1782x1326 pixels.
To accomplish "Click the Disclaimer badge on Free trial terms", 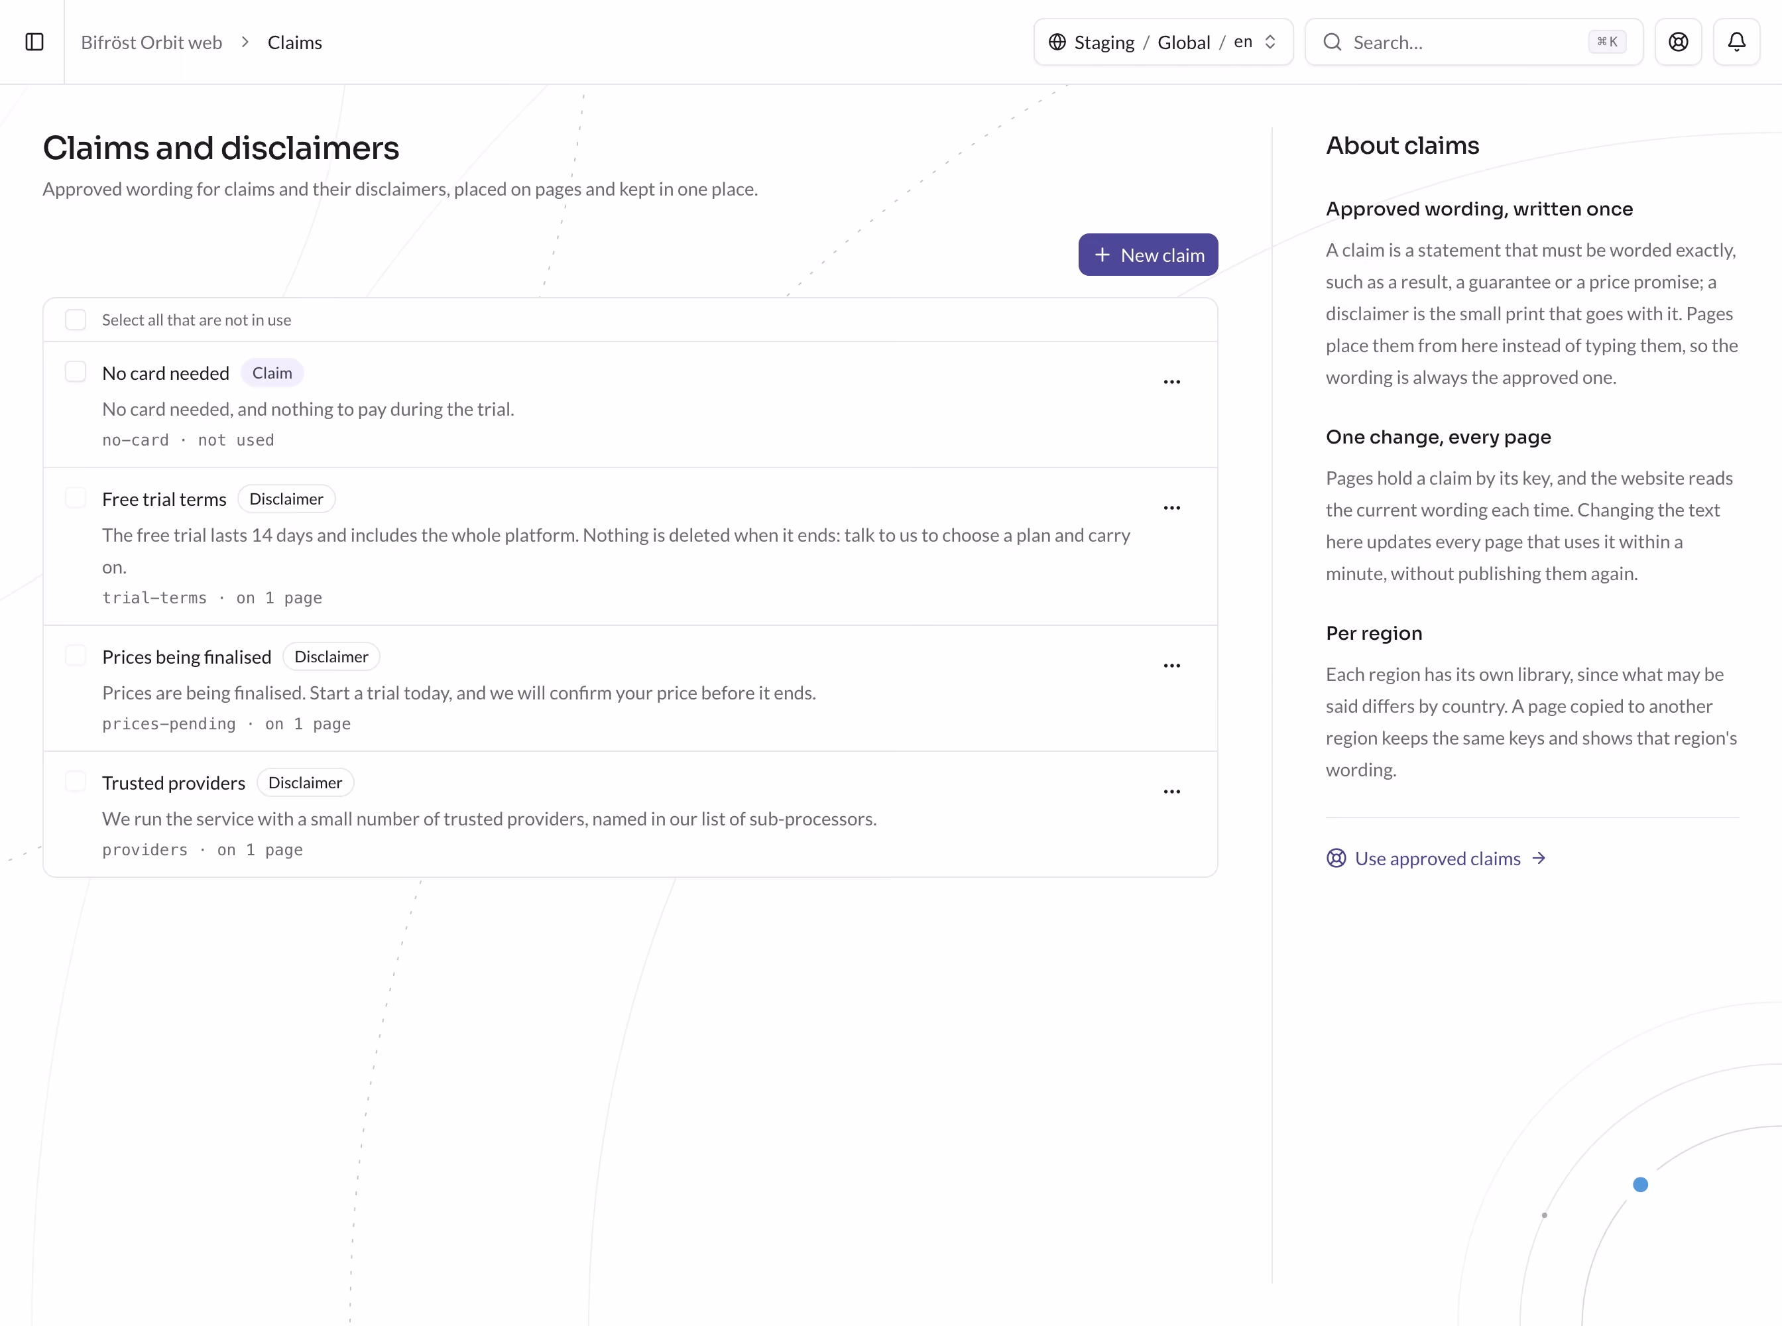I will tap(286, 499).
